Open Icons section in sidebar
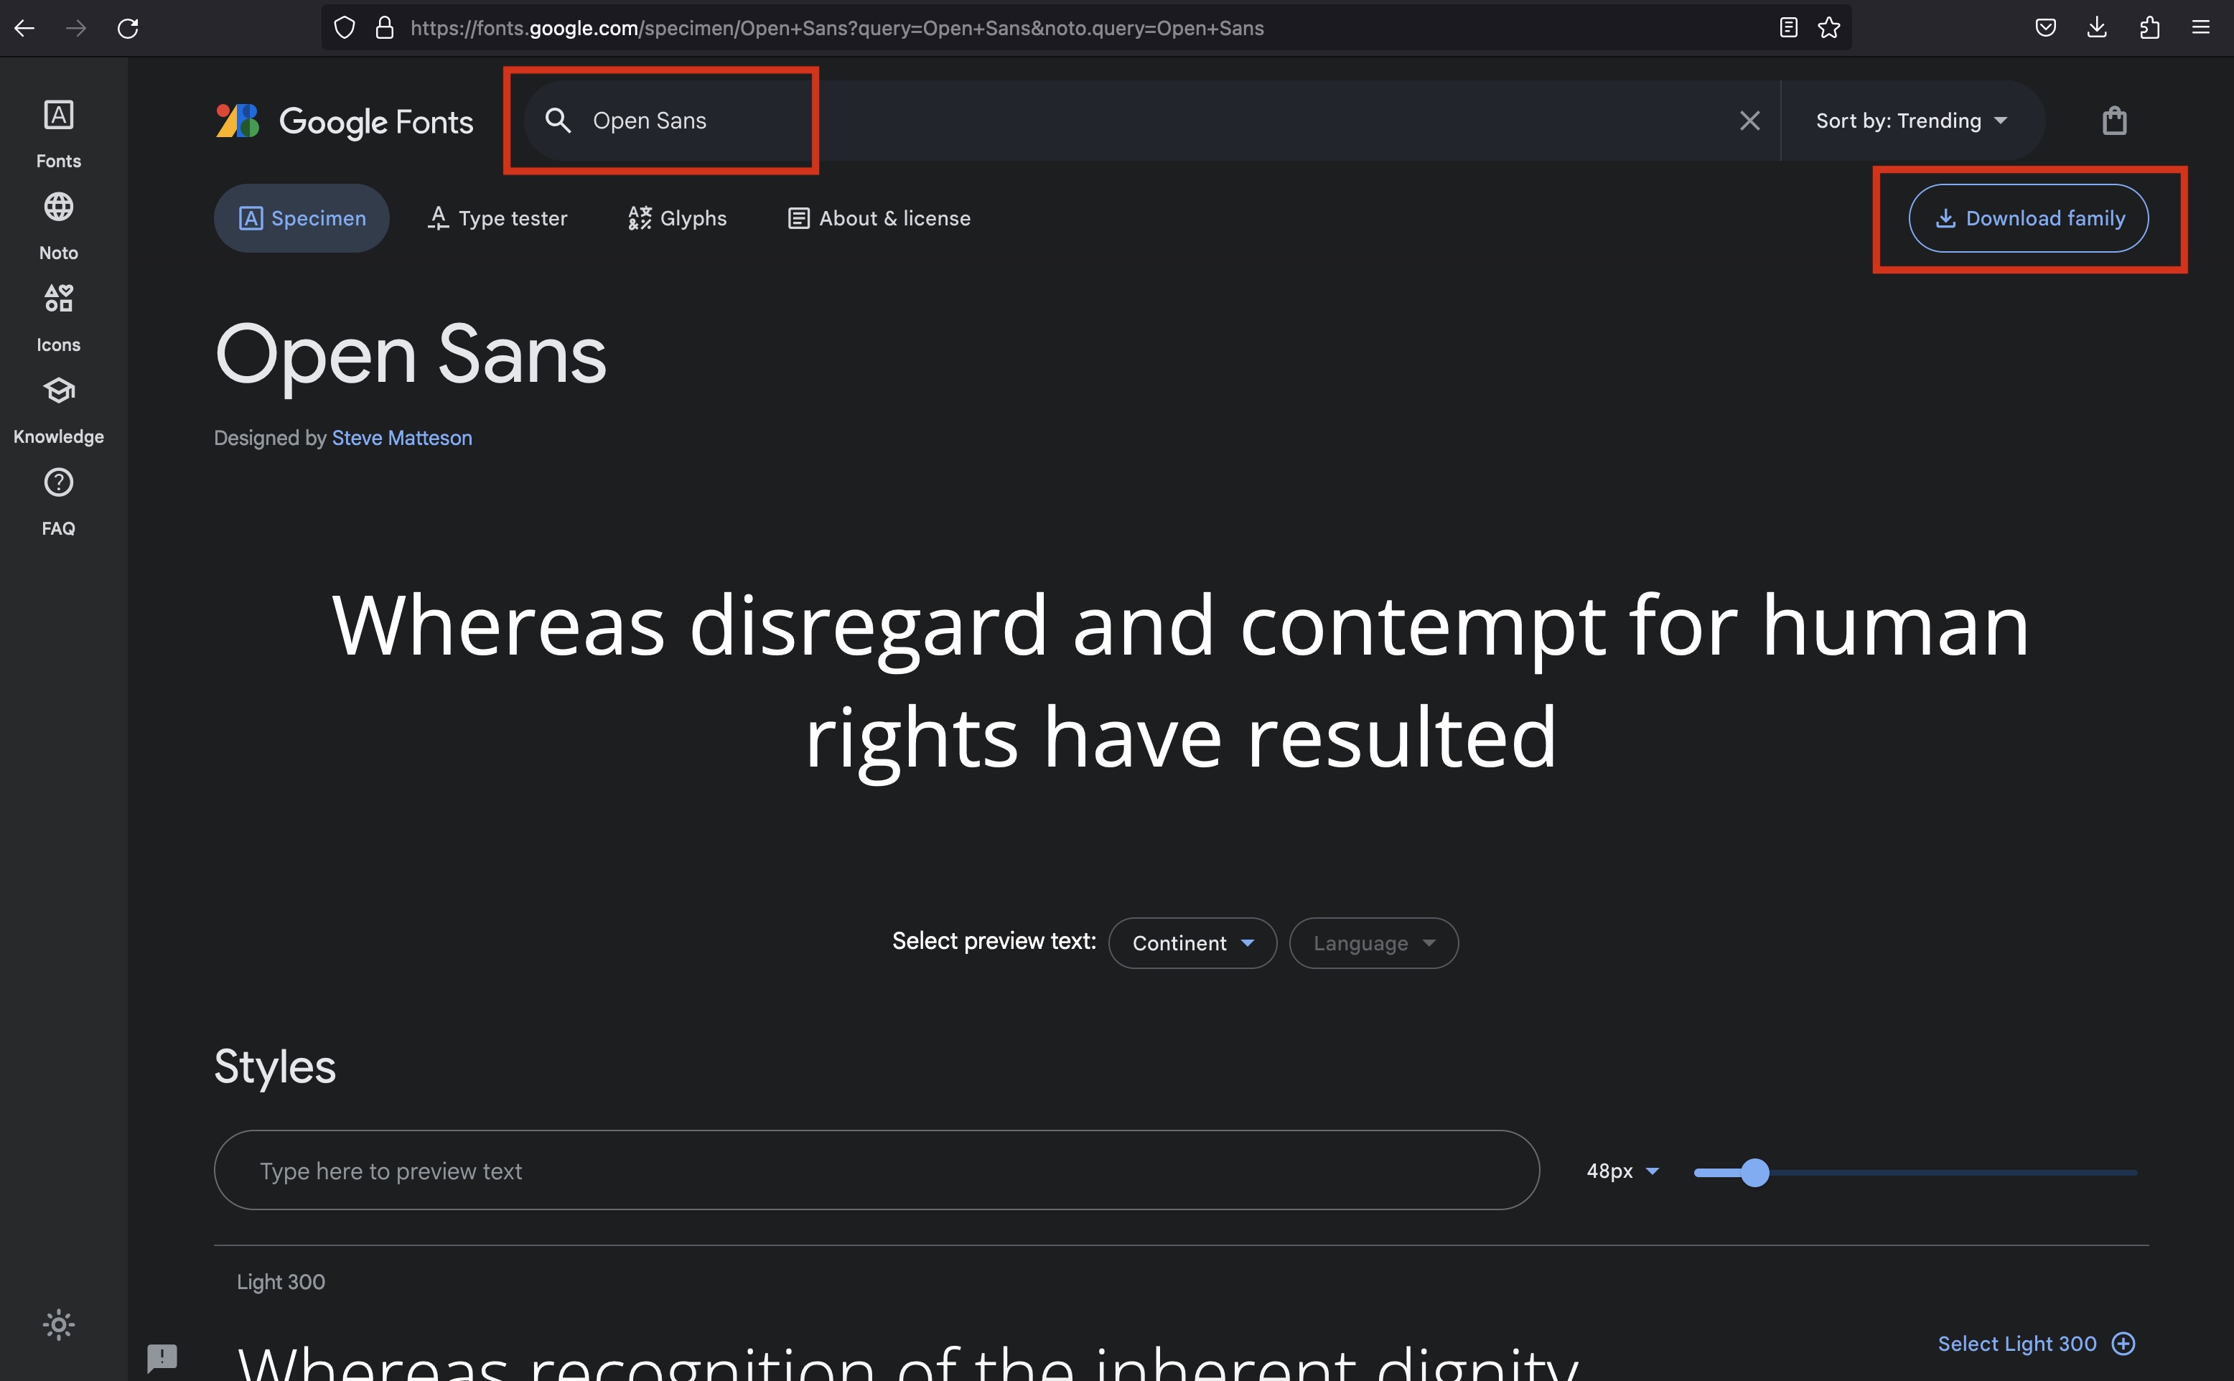Viewport: 2234px width, 1381px height. click(x=58, y=318)
